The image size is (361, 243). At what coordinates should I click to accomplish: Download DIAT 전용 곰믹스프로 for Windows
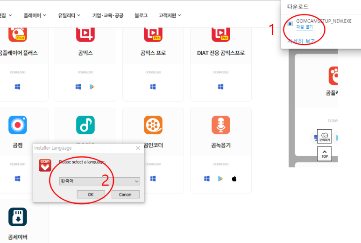coord(220,87)
